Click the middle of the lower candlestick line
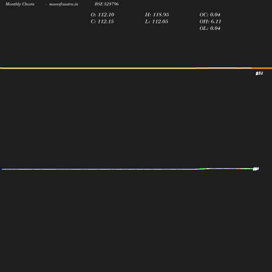Image resolution: width=272 pixels, height=272 pixels. 127,169
